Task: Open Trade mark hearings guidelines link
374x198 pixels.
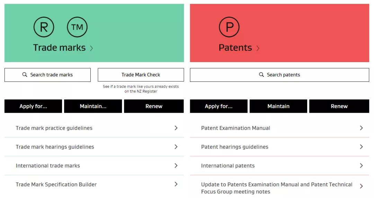Action: click(x=94, y=147)
